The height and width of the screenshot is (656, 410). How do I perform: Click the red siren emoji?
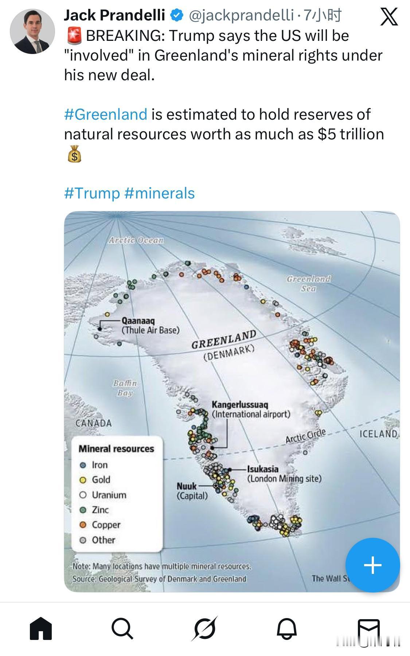pos(74,36)
